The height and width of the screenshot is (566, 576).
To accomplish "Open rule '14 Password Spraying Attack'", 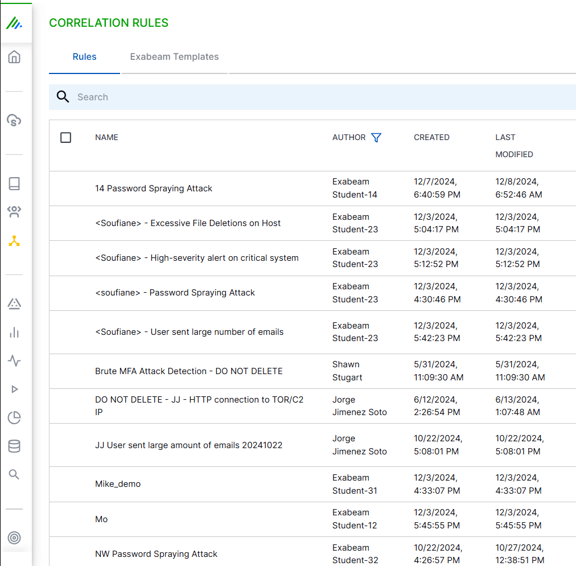I will click(154, 188).
